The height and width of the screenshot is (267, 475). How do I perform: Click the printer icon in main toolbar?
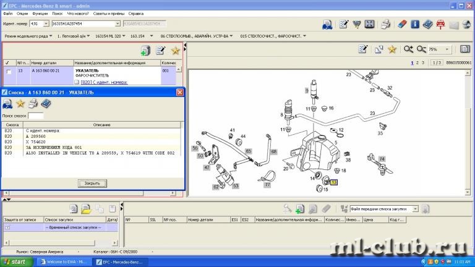tap(386, 24)
